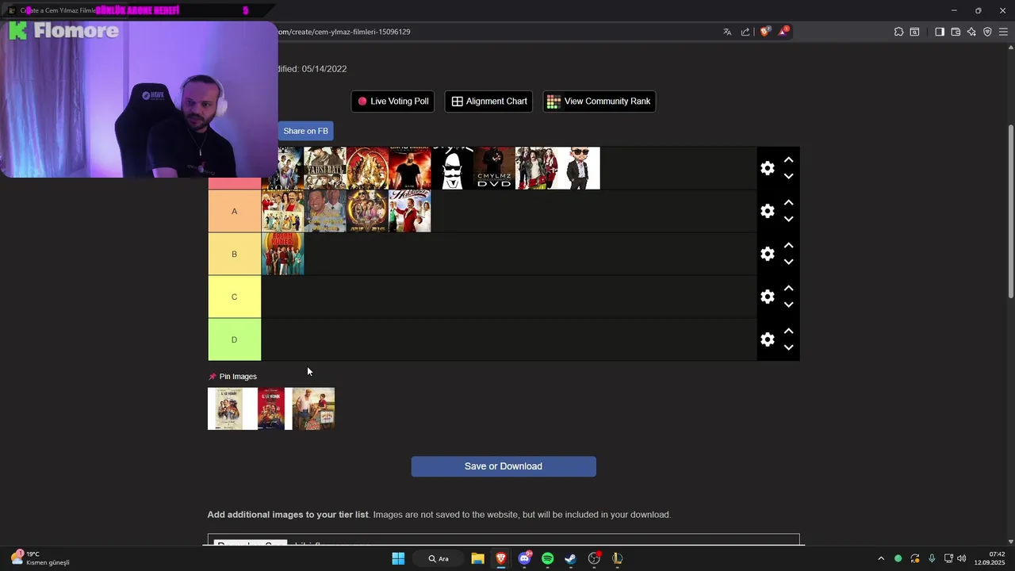Open the browser extensions puzzle icon
1015x571 pixels.
898,32
